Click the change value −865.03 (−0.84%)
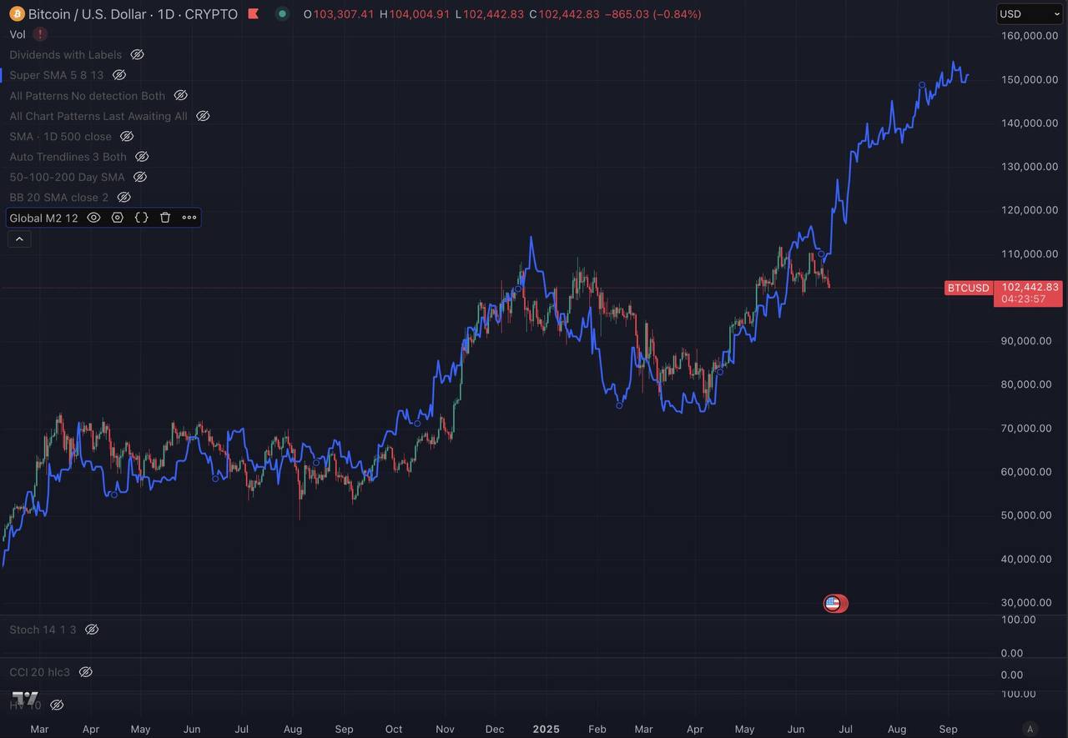 [653, 14]
